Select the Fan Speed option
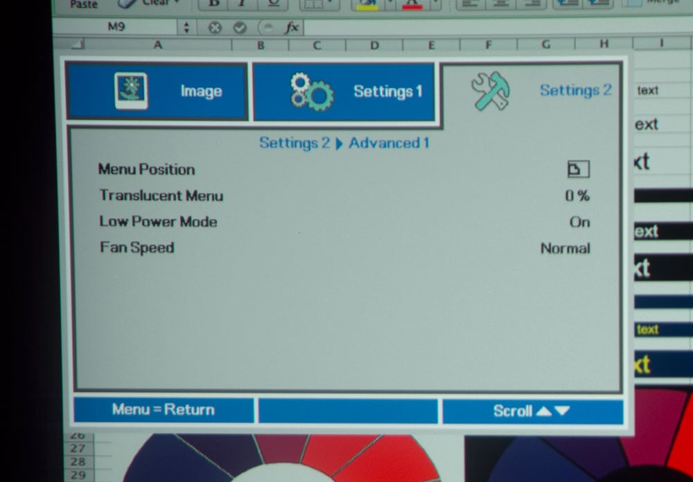The image size is (693, 482). tap(137, 247)
